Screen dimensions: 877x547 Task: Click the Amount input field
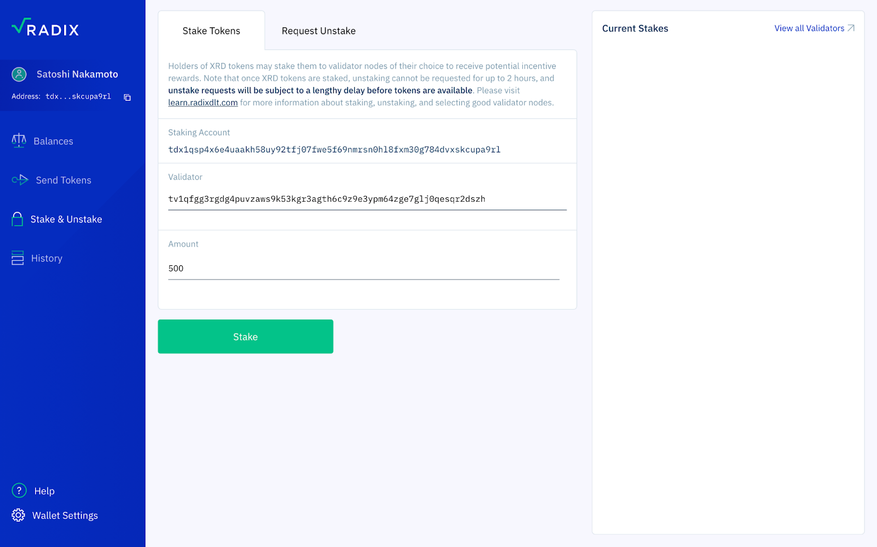(x=363, y=269)
